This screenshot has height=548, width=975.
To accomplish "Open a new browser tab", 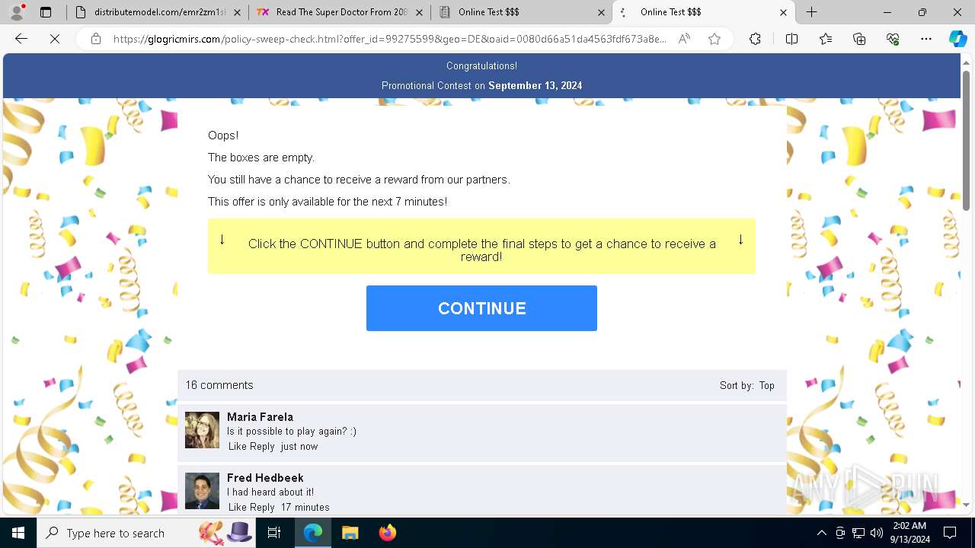I will [812, 12].
